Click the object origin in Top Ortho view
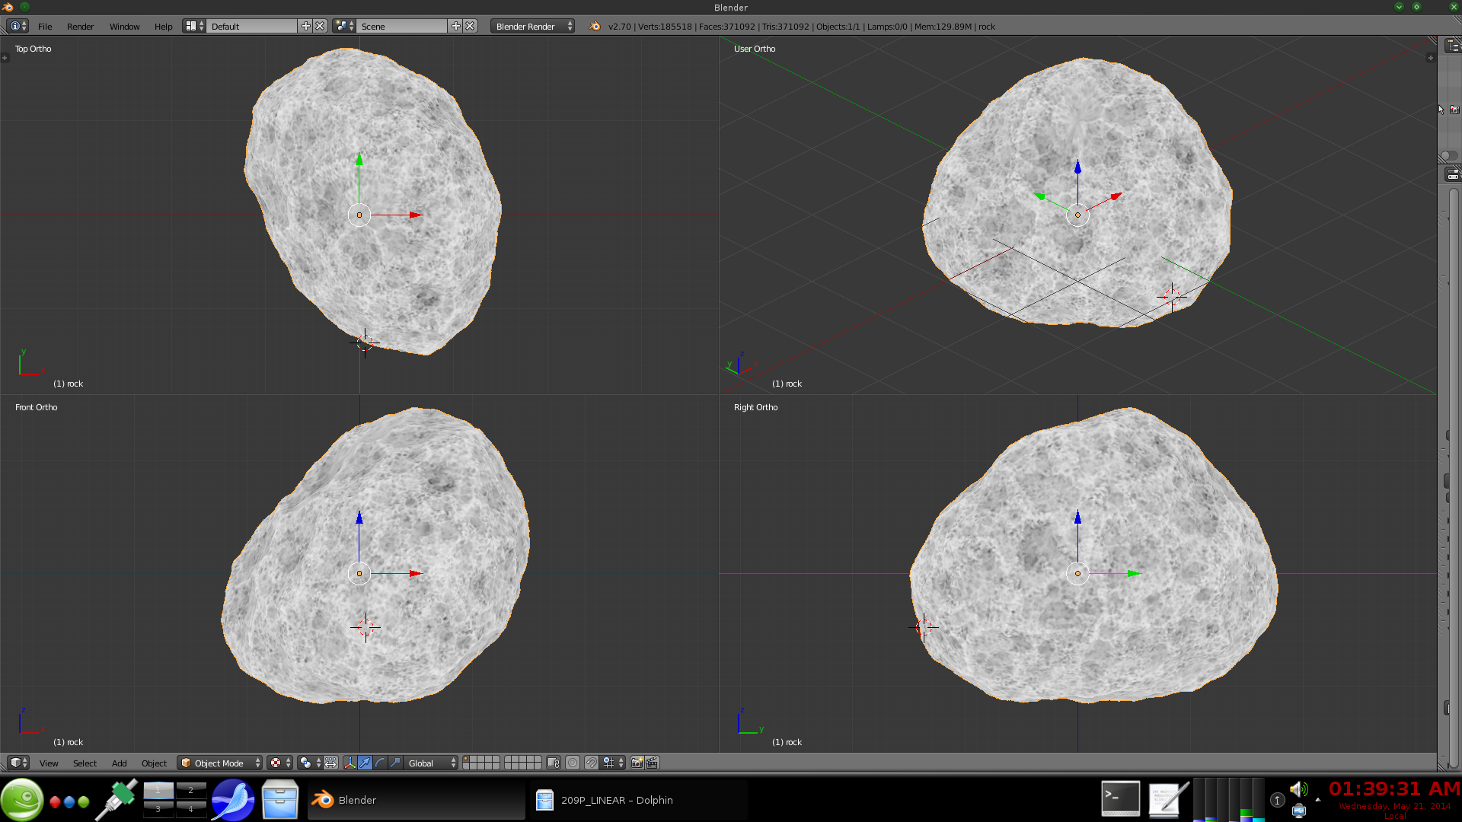 pos(359,215)
